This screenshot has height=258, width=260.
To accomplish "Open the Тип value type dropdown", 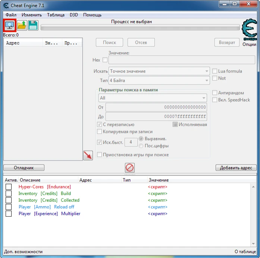I will tap(159, 80).
